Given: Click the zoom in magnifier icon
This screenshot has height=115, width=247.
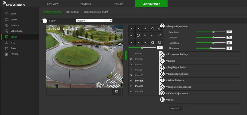Looking at the screenshot, I should point(152,28).
